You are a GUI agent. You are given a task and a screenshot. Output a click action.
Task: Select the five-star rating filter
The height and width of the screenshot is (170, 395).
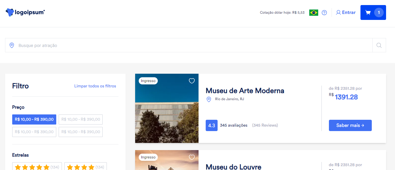pyautogui.click(x=37, y=167)
